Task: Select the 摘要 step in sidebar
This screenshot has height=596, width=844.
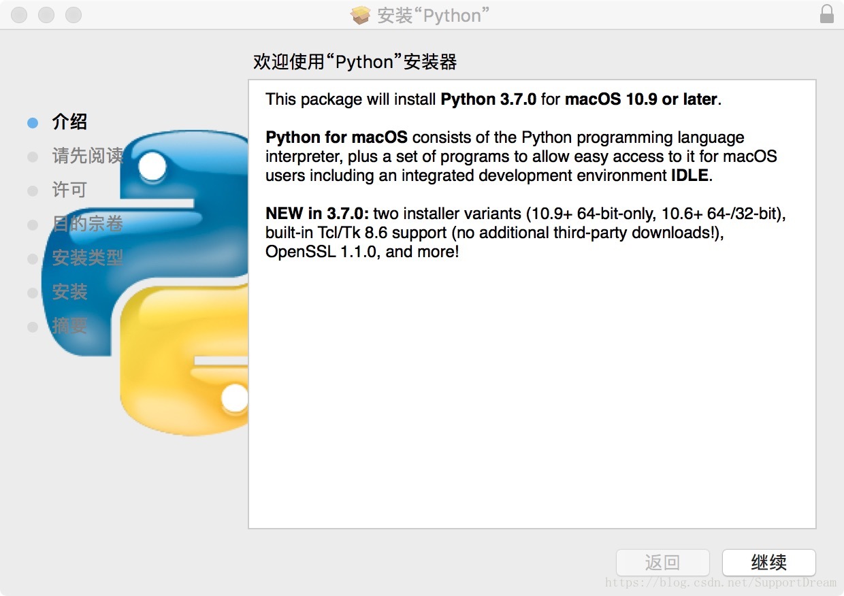Action: tap(69, 326)
